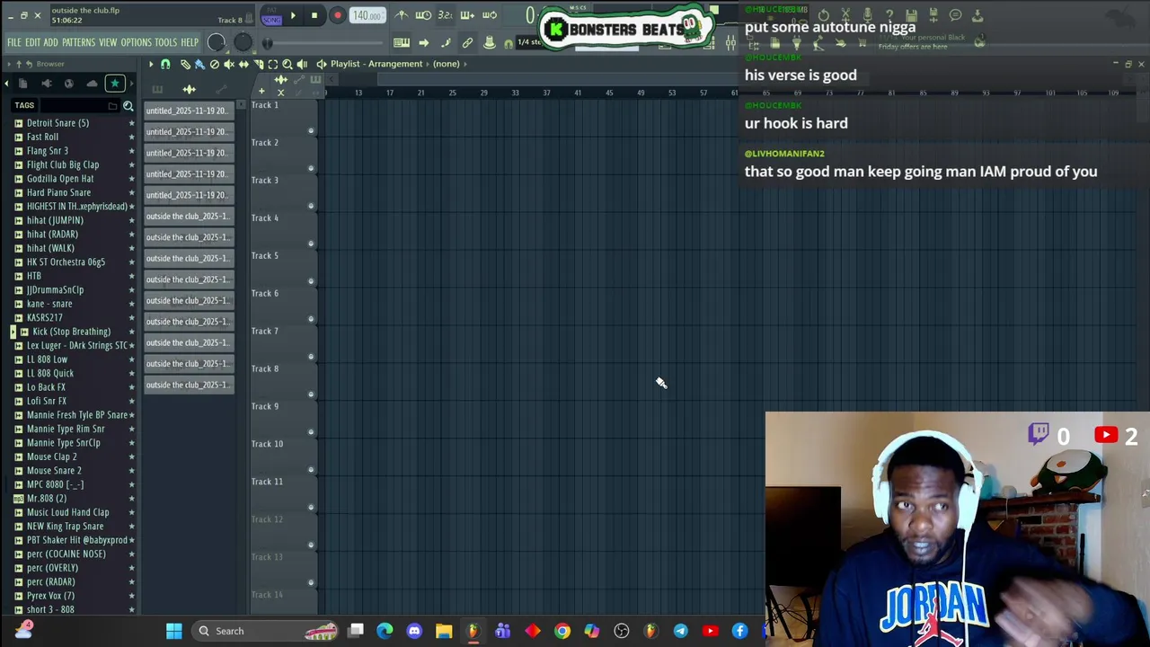Image resolution: width=1150 pixels, height=647 pixels.
Task: Stop playback with the stop button
Action: coord(314,15)
